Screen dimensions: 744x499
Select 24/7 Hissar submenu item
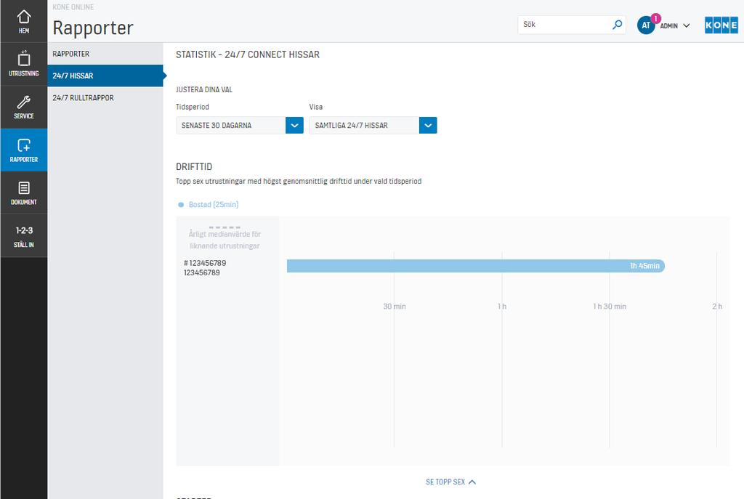point(105,76)
